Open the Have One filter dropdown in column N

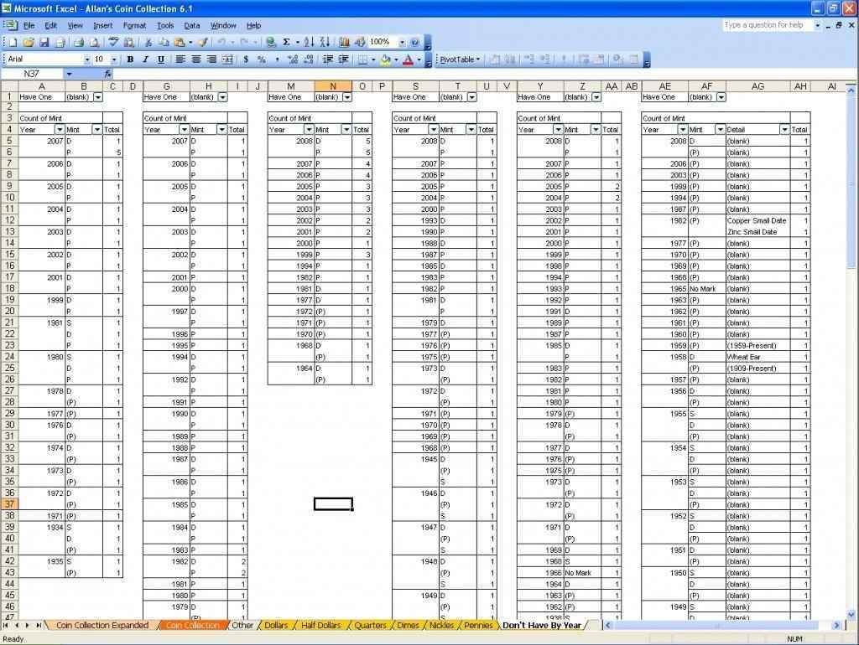pyautogui.click(x=347, y=97)
